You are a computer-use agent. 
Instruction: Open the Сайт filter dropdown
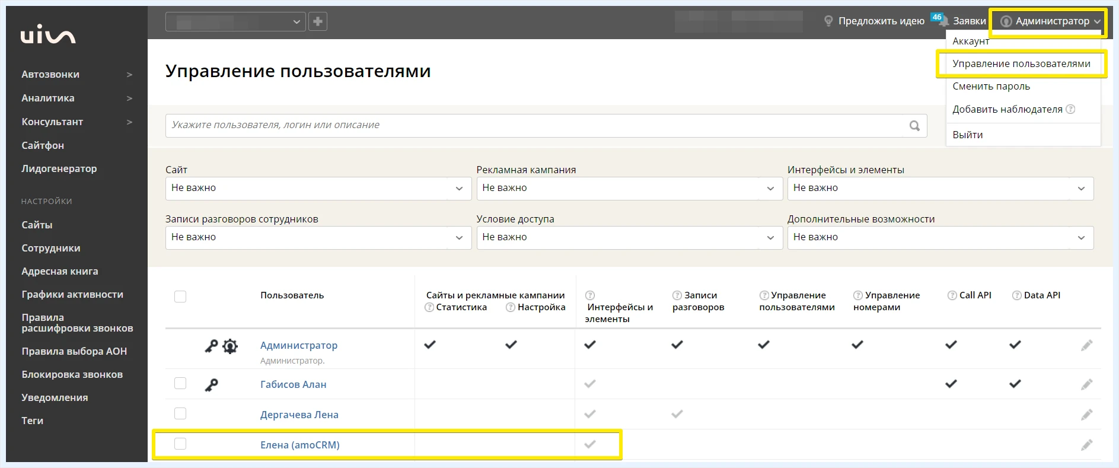tap(318, 189)
